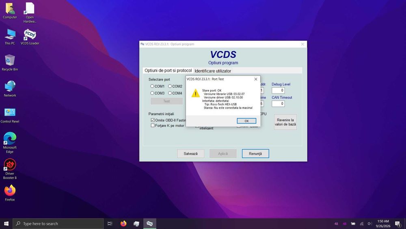406x229 pixels.
Task: Launch VCDS Loader from the desktop
Action: [30, 37]
